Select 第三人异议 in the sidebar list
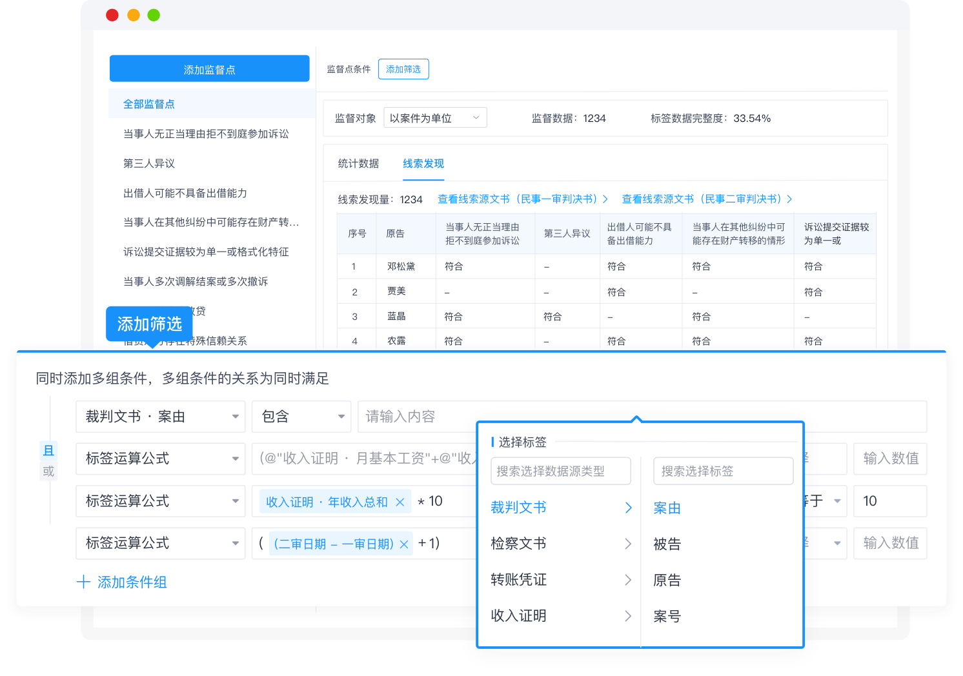 tap(149, 163)
